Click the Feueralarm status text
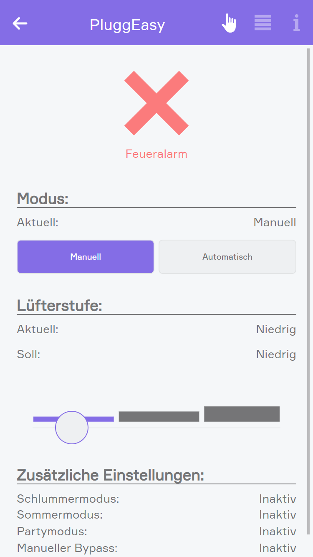 (x=156, y=154)
